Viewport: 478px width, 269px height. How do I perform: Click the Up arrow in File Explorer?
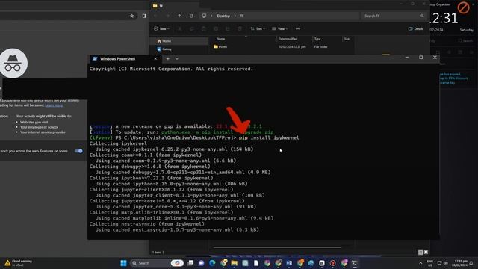pos(179,16)
